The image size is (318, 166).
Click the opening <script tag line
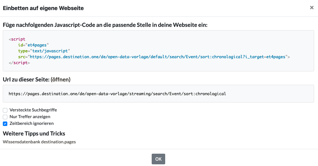(x=17, y=39)
